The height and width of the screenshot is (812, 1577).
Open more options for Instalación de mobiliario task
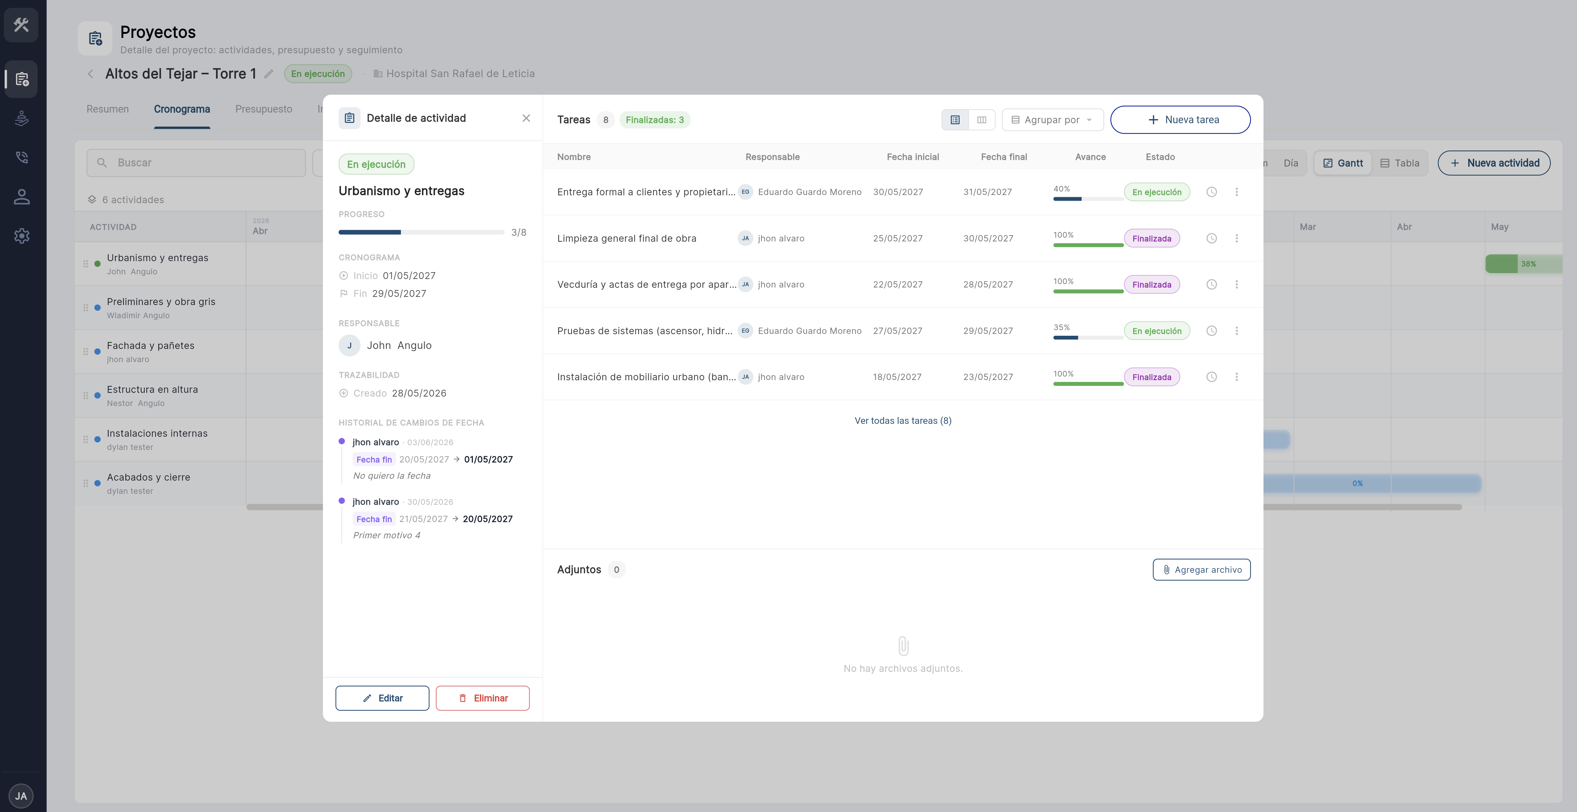coord(1236,377)
